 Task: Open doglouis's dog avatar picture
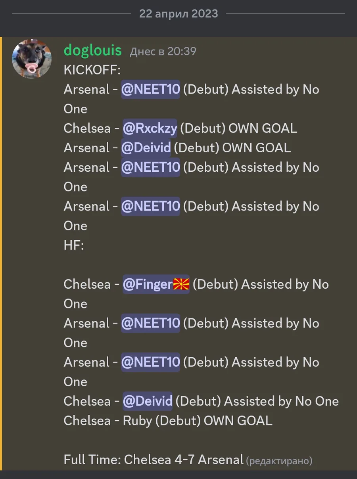pyautogui.click(x=32, y=58)
